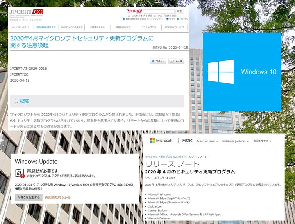Viewport: 295px width, 224px height.
Task: Expand the 表示を増やす dropdown
Action: pyautogui.click(x=262, y=141)
